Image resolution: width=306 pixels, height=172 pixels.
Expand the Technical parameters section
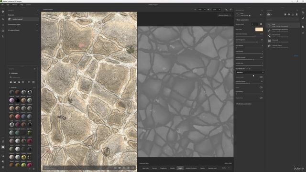pos(243,104)
